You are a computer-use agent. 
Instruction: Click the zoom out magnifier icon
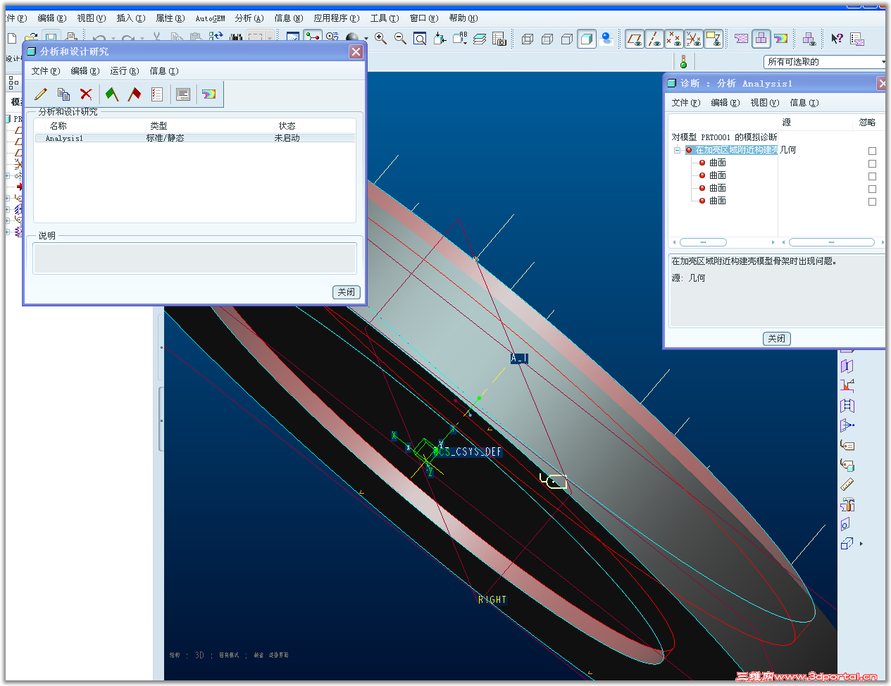pos(400,39)
